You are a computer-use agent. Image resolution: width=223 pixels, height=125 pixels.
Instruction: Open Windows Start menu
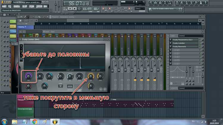point(4,122)
